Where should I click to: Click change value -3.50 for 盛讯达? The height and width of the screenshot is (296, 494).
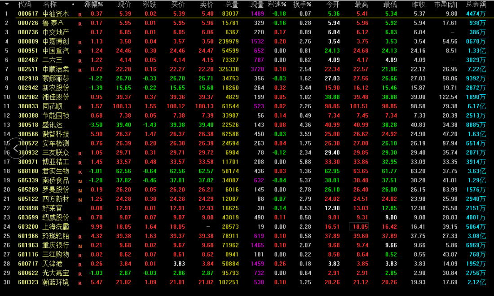point(96,125)
